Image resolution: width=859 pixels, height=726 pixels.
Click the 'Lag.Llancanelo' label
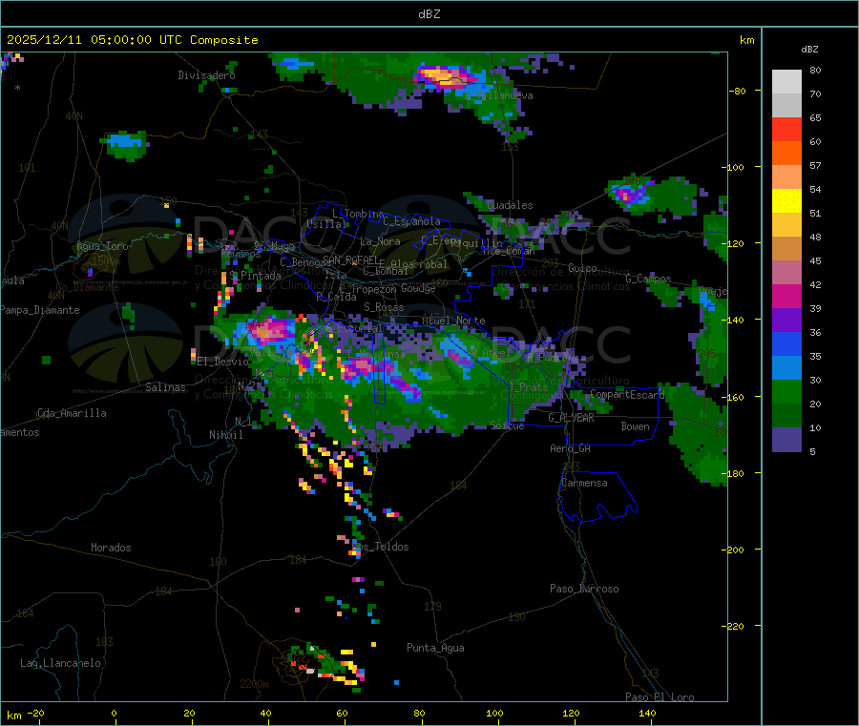coord(60,663)
